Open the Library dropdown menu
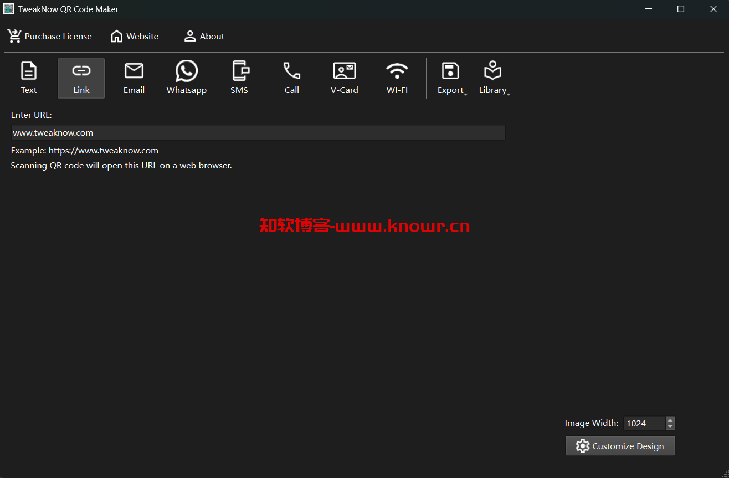Screen dimensions: 729x478 (493, 78)
